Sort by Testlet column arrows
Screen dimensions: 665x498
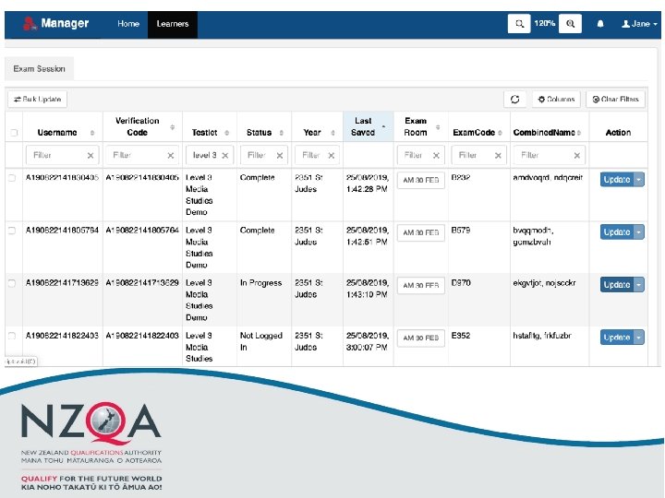227,133
